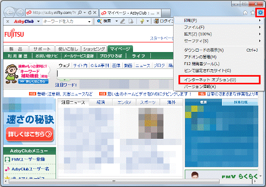Image resolution: width=266 pixels, height=187 pixels.
Task: Click the light bulb toolbar icon
Action: [x=142, y=21]
